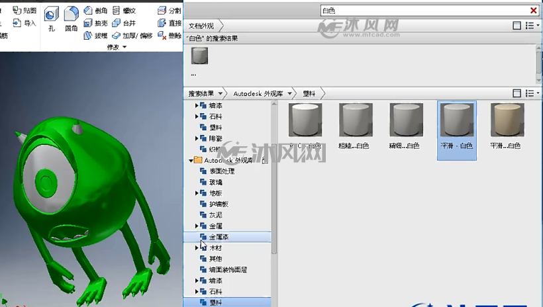Open the 直接 direct edit tool
543x307 pixels.
click(x=170, y=23)
